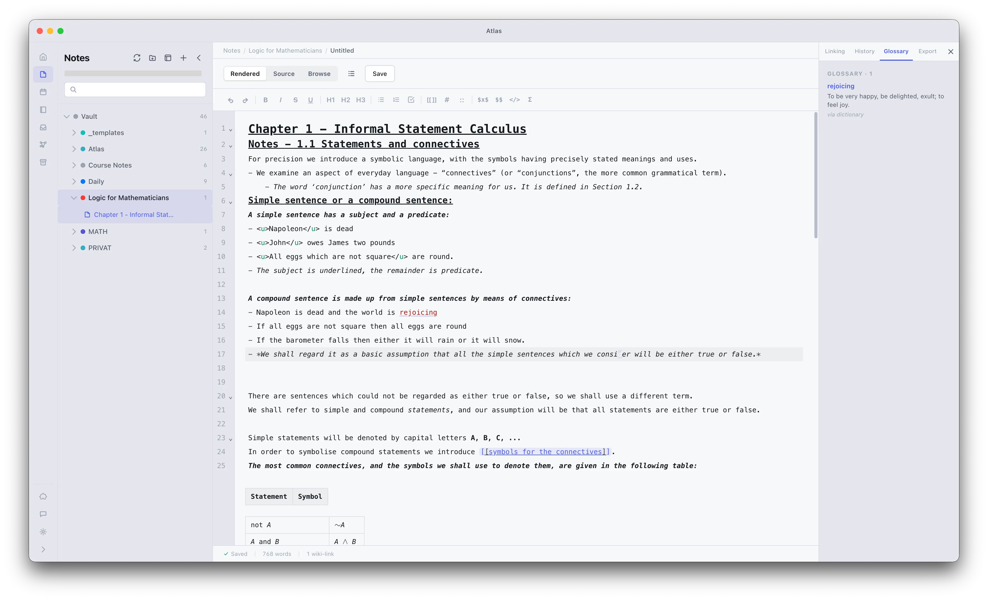
Task: Insert block math $$
Action: (x=499, y=100)
